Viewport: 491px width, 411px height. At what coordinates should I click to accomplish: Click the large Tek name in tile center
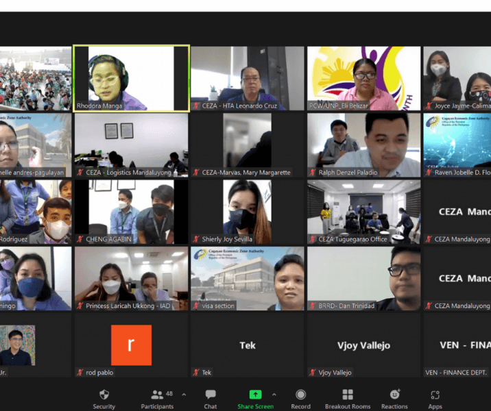248,345
